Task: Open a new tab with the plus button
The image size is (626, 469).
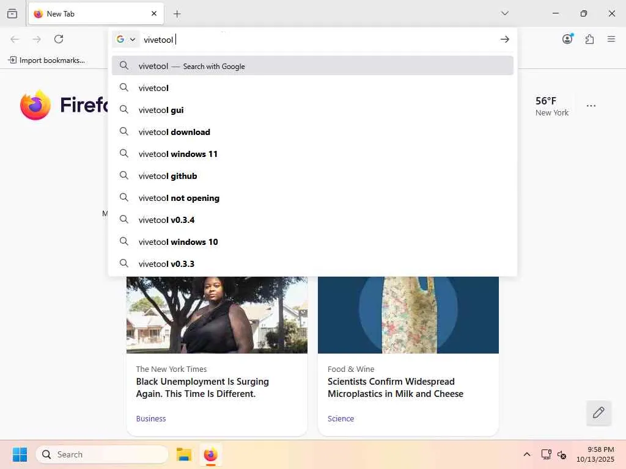Action: tap(177, 14)
